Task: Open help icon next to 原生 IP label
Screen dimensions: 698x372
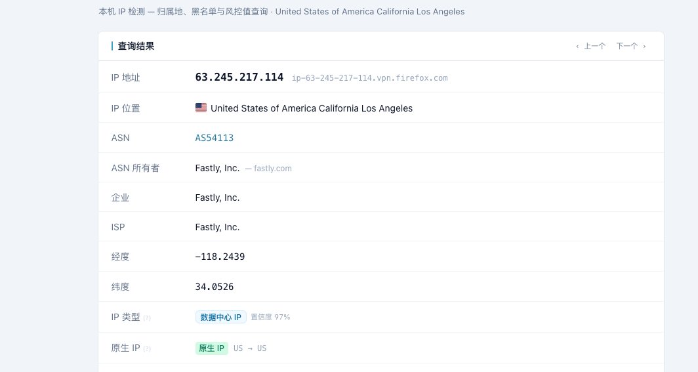Action: (147, 349)
